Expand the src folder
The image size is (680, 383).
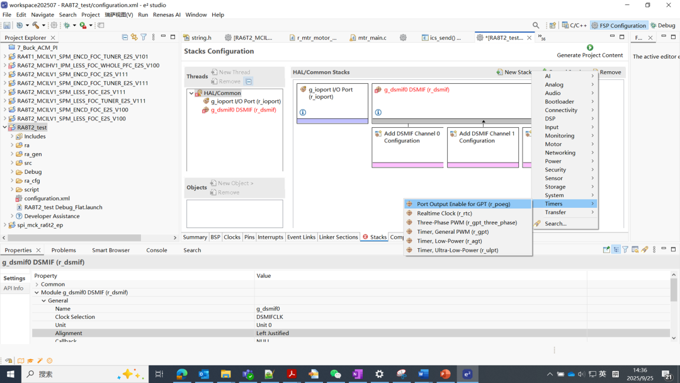pyautogui.click(x=12, y=163)
